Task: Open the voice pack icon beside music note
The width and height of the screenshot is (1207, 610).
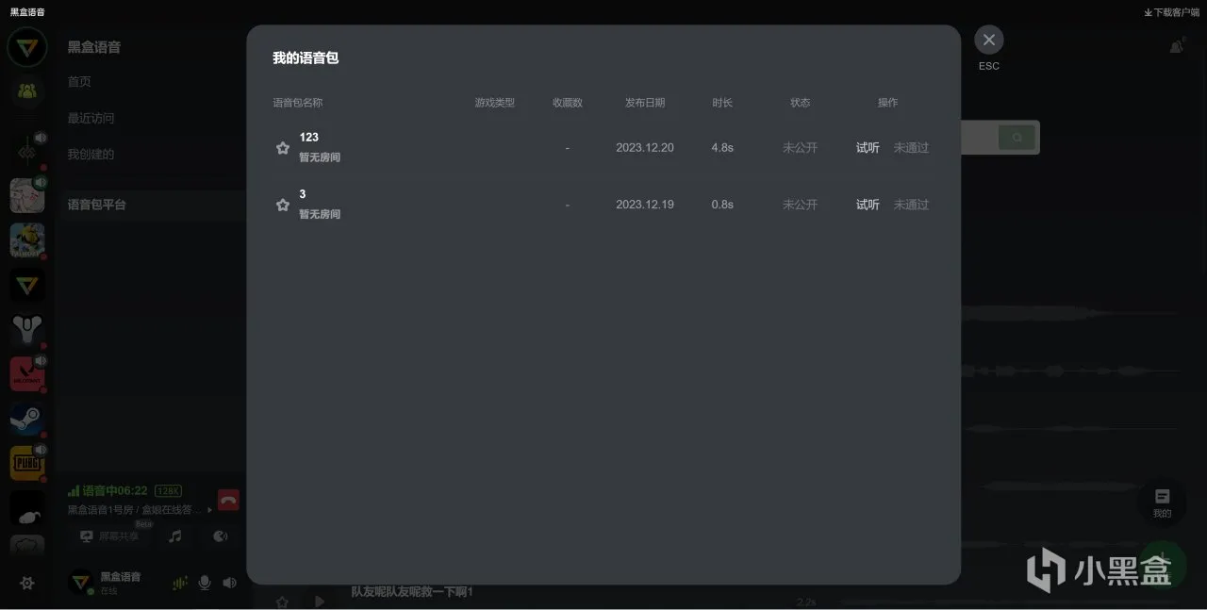Action: coord(221,536)
